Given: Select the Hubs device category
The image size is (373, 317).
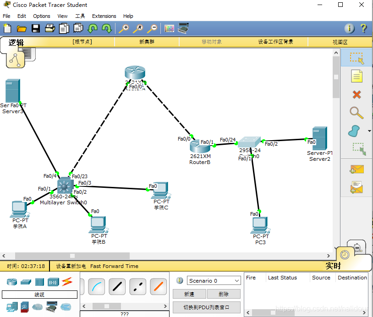Looking at the screenshot, I should 39,282.
